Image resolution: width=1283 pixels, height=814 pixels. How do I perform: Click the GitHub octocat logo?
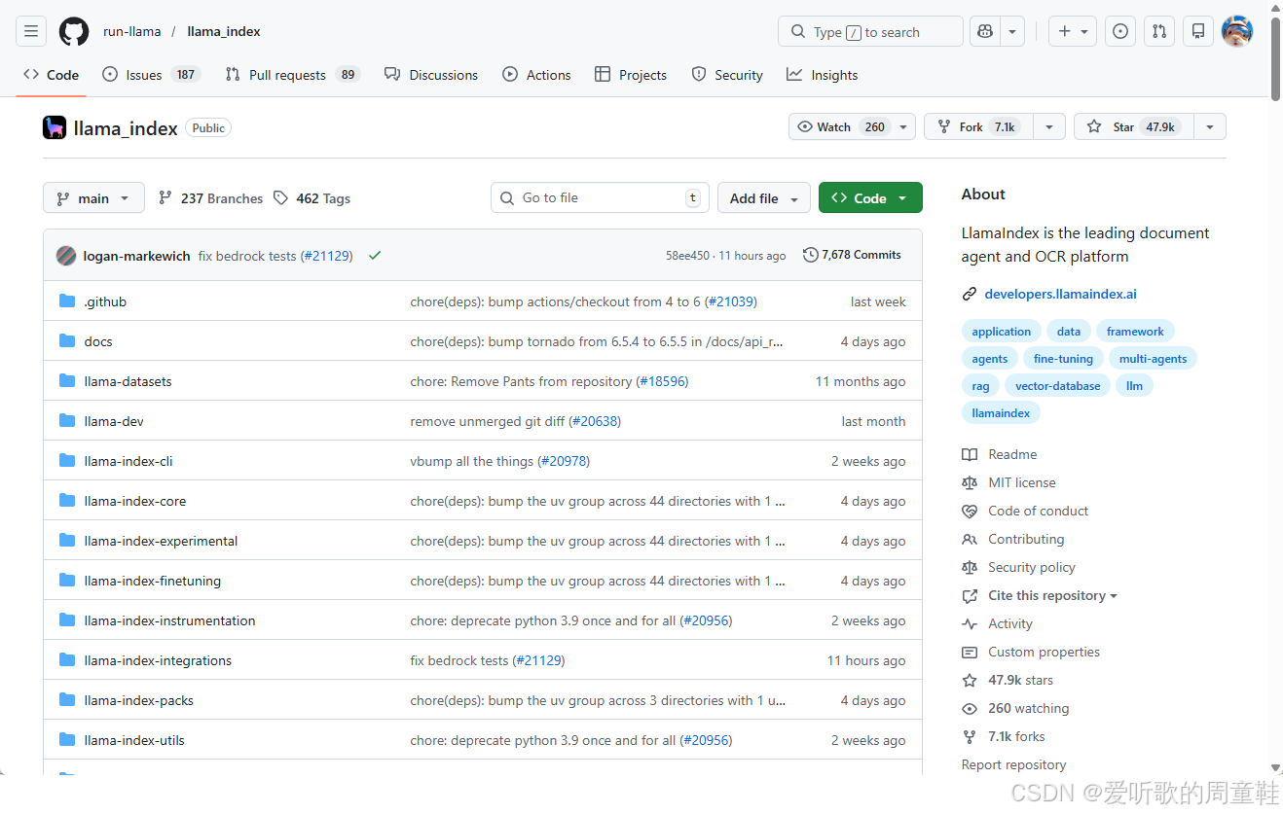(74, 31)
